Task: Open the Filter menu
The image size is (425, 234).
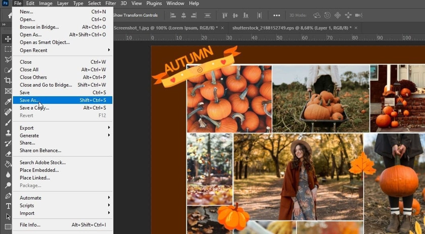Action: (111, 3)
